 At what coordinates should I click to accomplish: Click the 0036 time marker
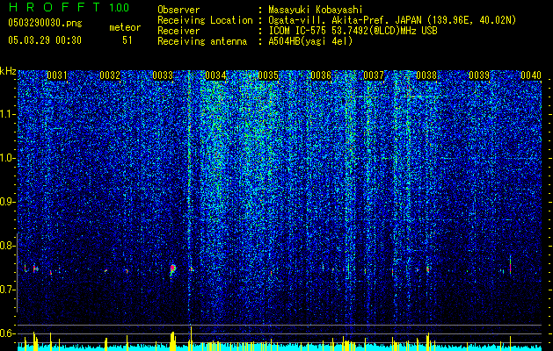[321, 75]
